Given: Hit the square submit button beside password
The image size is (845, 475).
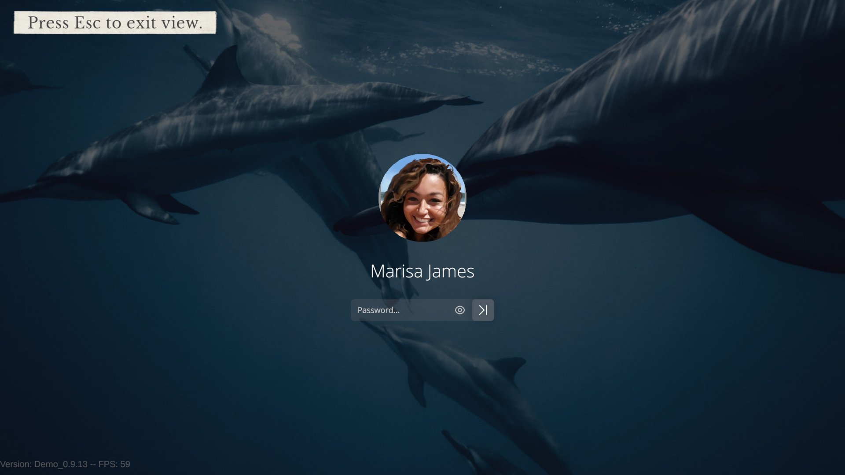Looking at the screenshot, I should pos(483,310).
